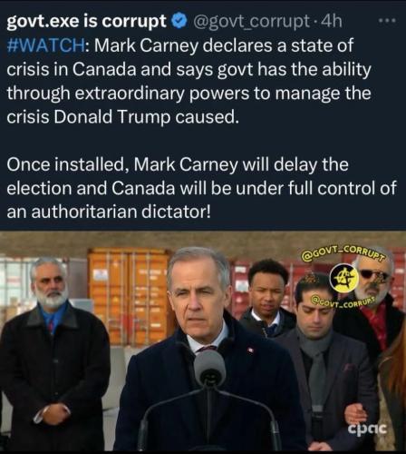This screenshot has width=406, height=454.
Task: Click the gray microphone at the podium
Action: coord(209,368)
